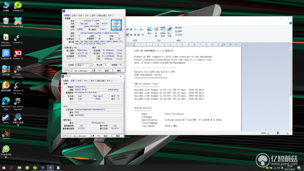The height and width of the screenshot is (171, 304).
Task: Open ControlCenter desktop icon
Action: click(18, 39)
